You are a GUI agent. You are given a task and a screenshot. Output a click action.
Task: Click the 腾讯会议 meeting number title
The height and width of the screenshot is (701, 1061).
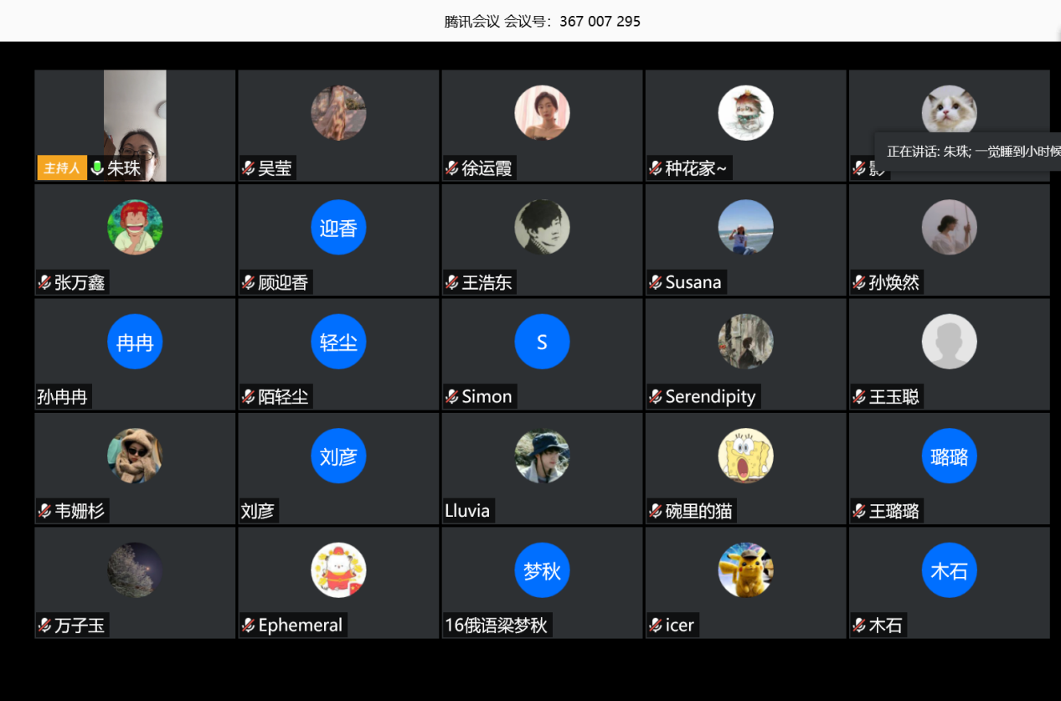pos(542,22)
